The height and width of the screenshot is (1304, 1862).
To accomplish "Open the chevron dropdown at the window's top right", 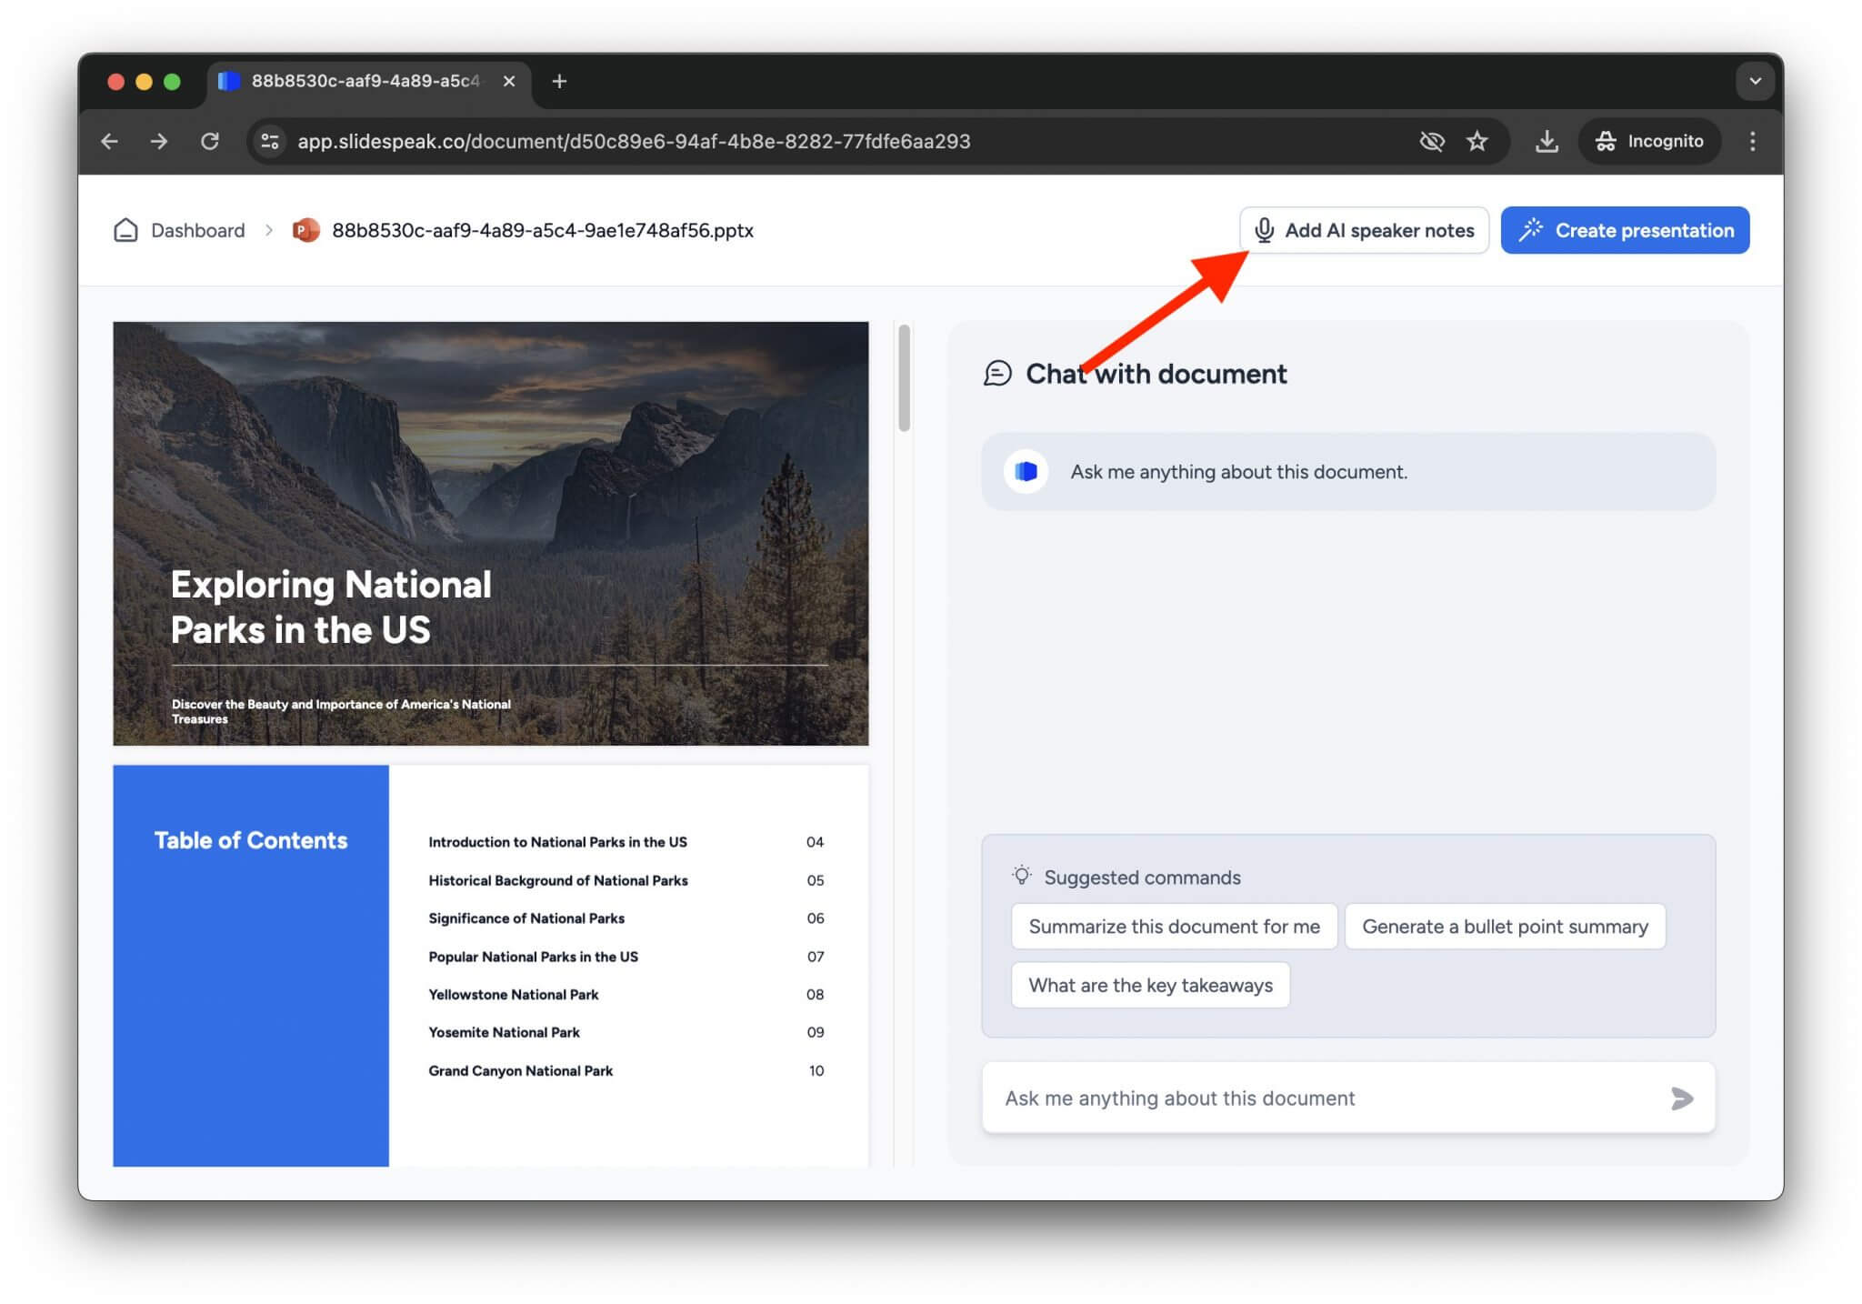I will pyautogui.click(x=1755, y=81).
